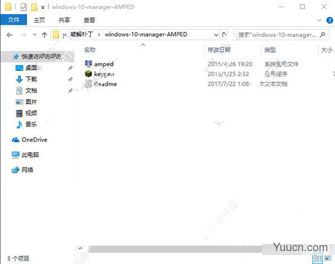Image resolution: width=335 pixels, height=264 pixels.
Task: Open 下载 in the navigation pane
Action: coord(31,79)
